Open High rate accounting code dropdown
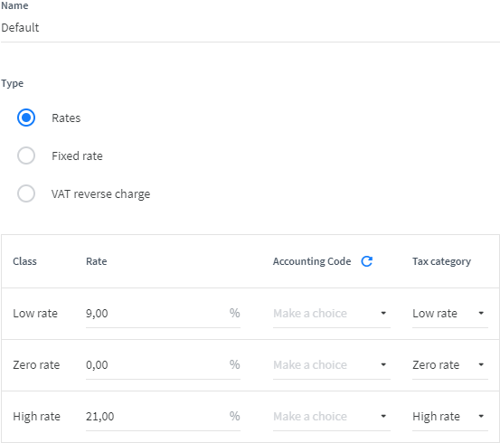Image resolution: width=500 pixels, height=443 pixels. 332,417
